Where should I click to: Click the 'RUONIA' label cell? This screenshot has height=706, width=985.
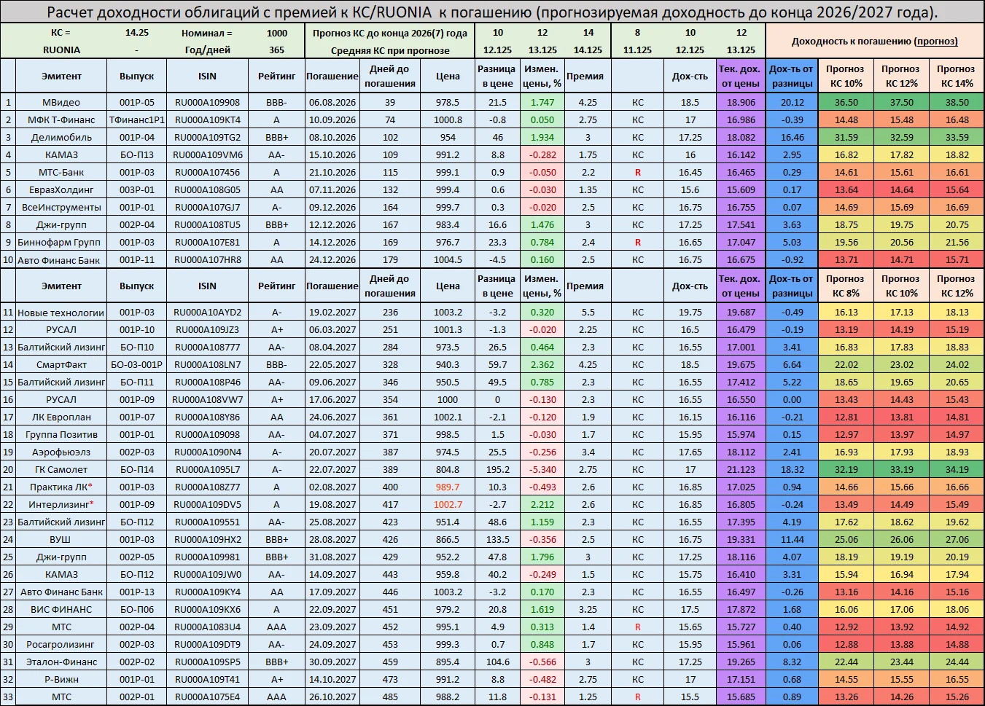pos(62,50)
